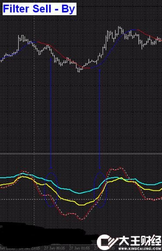
Task: Click the lowest price bar near the trough
Action: (79, 69)
